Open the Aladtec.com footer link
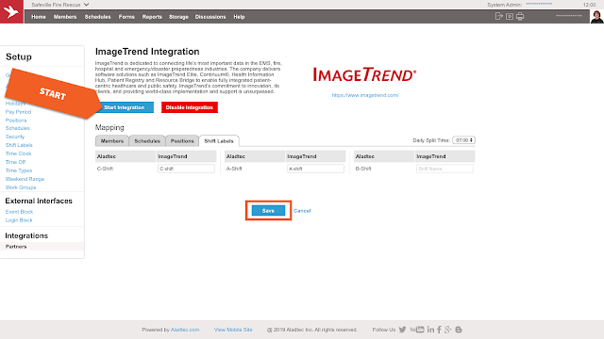The height and width of the screenshot is (339, 604). (x=185, y=330)
